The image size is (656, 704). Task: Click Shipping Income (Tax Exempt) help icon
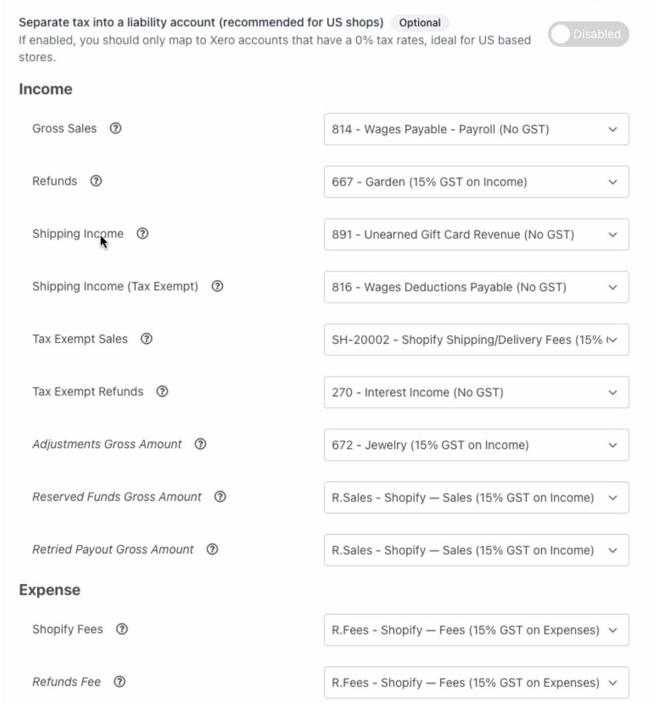[216, 287]
